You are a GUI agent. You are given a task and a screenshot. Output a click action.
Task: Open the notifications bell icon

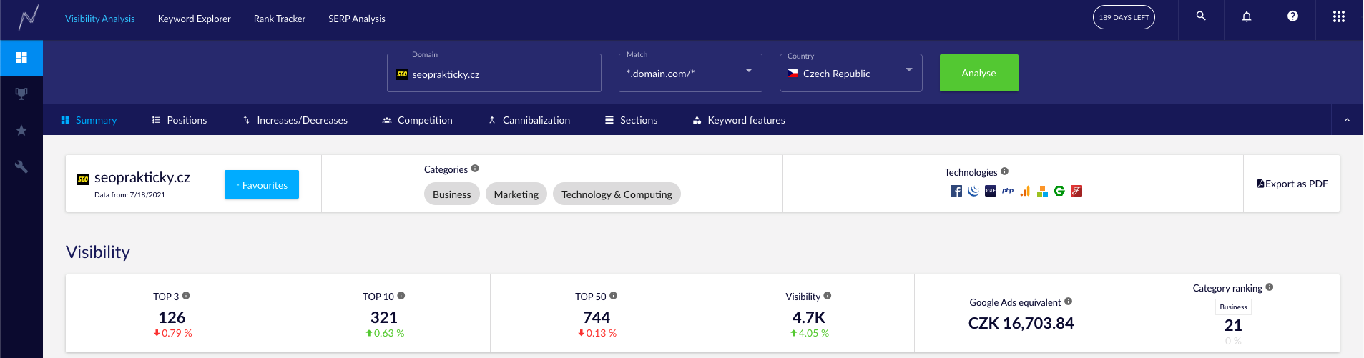click(x=1247, y=16)
